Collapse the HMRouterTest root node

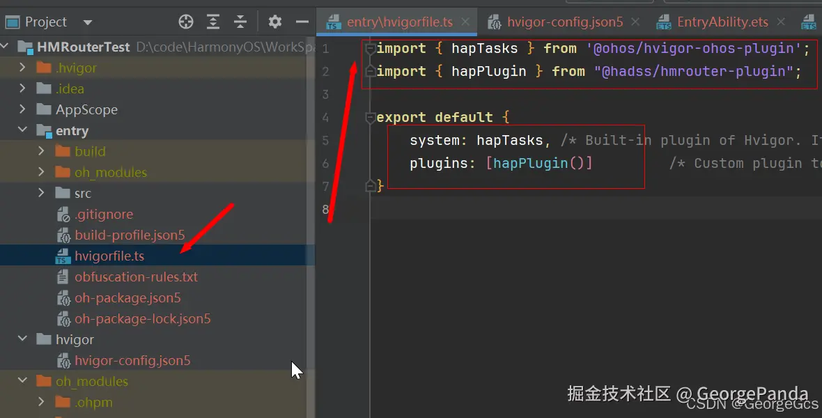click(x=5, y=46)
